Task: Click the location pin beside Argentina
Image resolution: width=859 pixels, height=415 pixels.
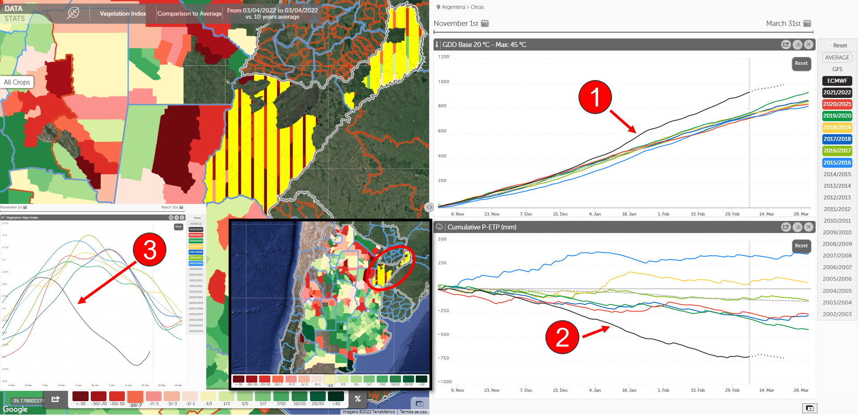Action: (438, 7)
